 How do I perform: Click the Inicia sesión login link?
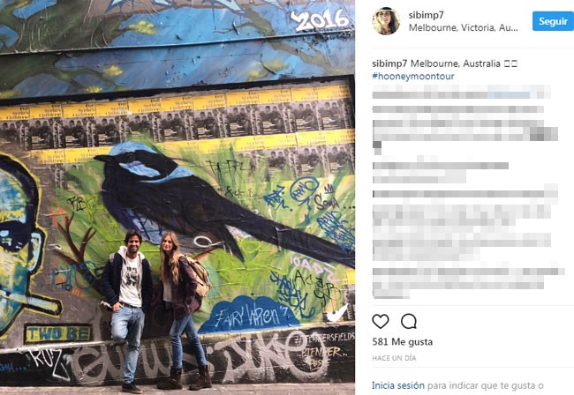[x=398, y=385]
